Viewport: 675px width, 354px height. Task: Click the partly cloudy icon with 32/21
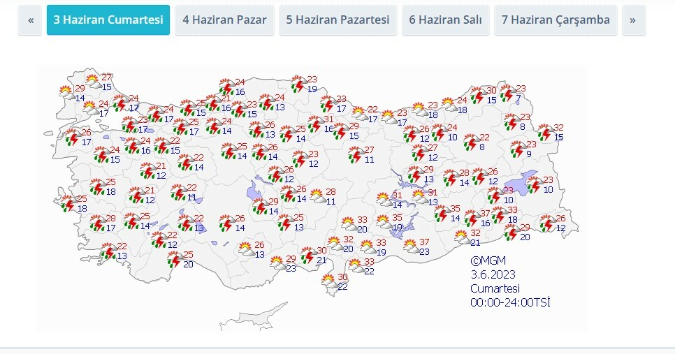(462, 237)
